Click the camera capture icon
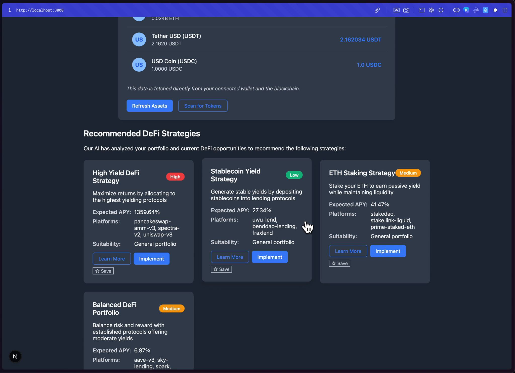The image size is (515, 373). [406, 10]
